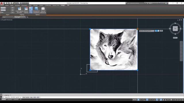
Task: Open status bar customization menu icon
Action: pyautogui.click(x=183, y=100)
